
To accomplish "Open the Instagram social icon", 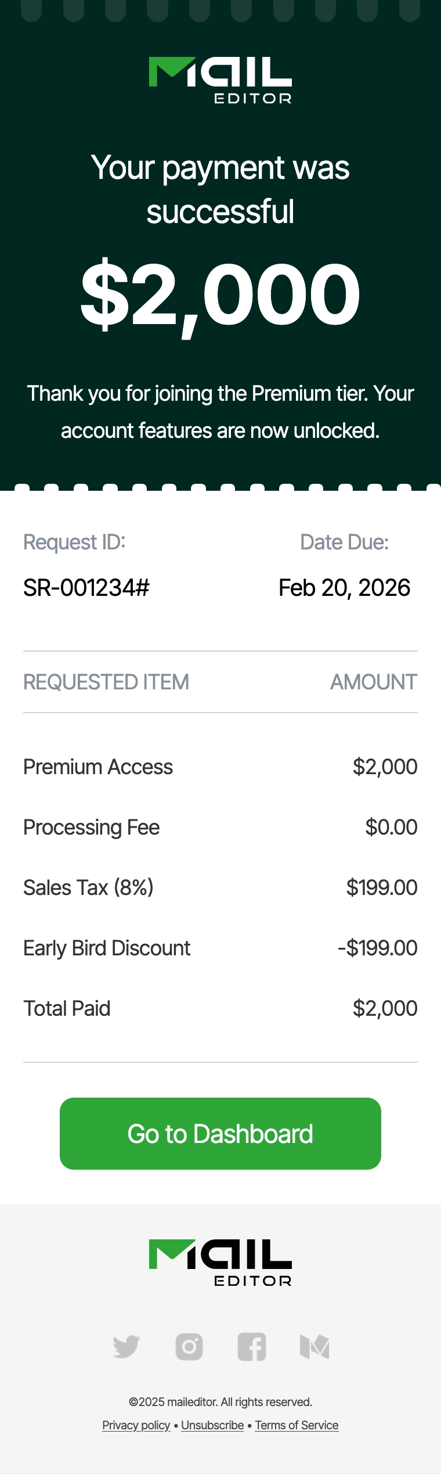I will tap(189, 1347).
